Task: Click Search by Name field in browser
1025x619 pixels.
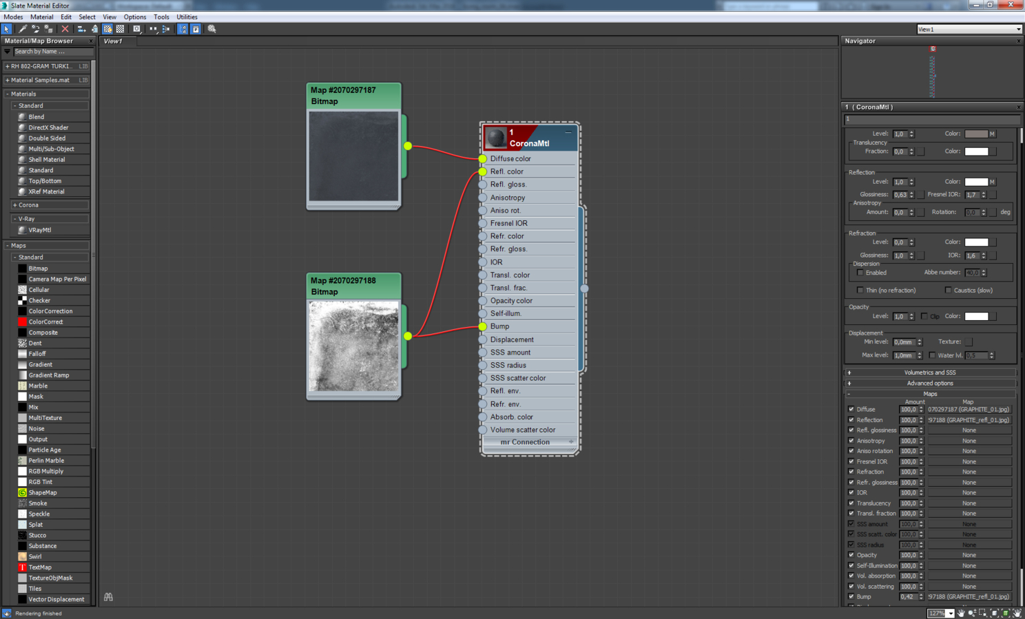Action: 53,52
